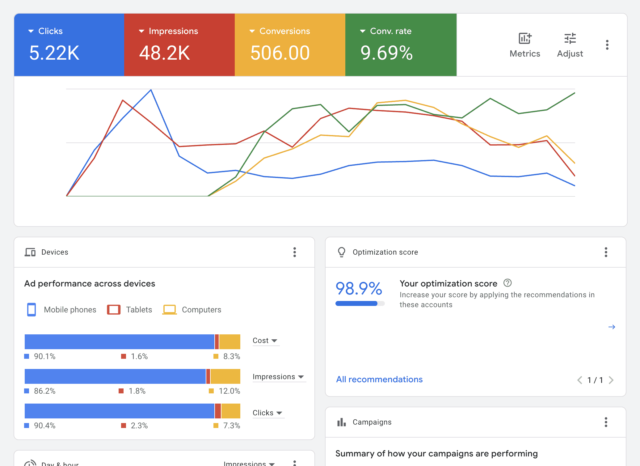Image resolution: width=640 pixels, height=466 pixels.
Task: Select the Clicks scorecard tab
Action: pos(69,45)
